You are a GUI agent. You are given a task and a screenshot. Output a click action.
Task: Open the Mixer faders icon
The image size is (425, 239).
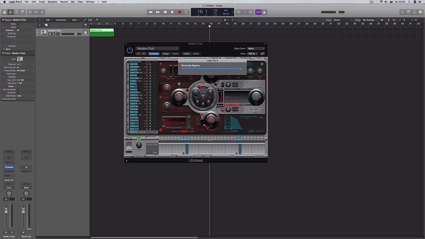click(x=36, y=12)
